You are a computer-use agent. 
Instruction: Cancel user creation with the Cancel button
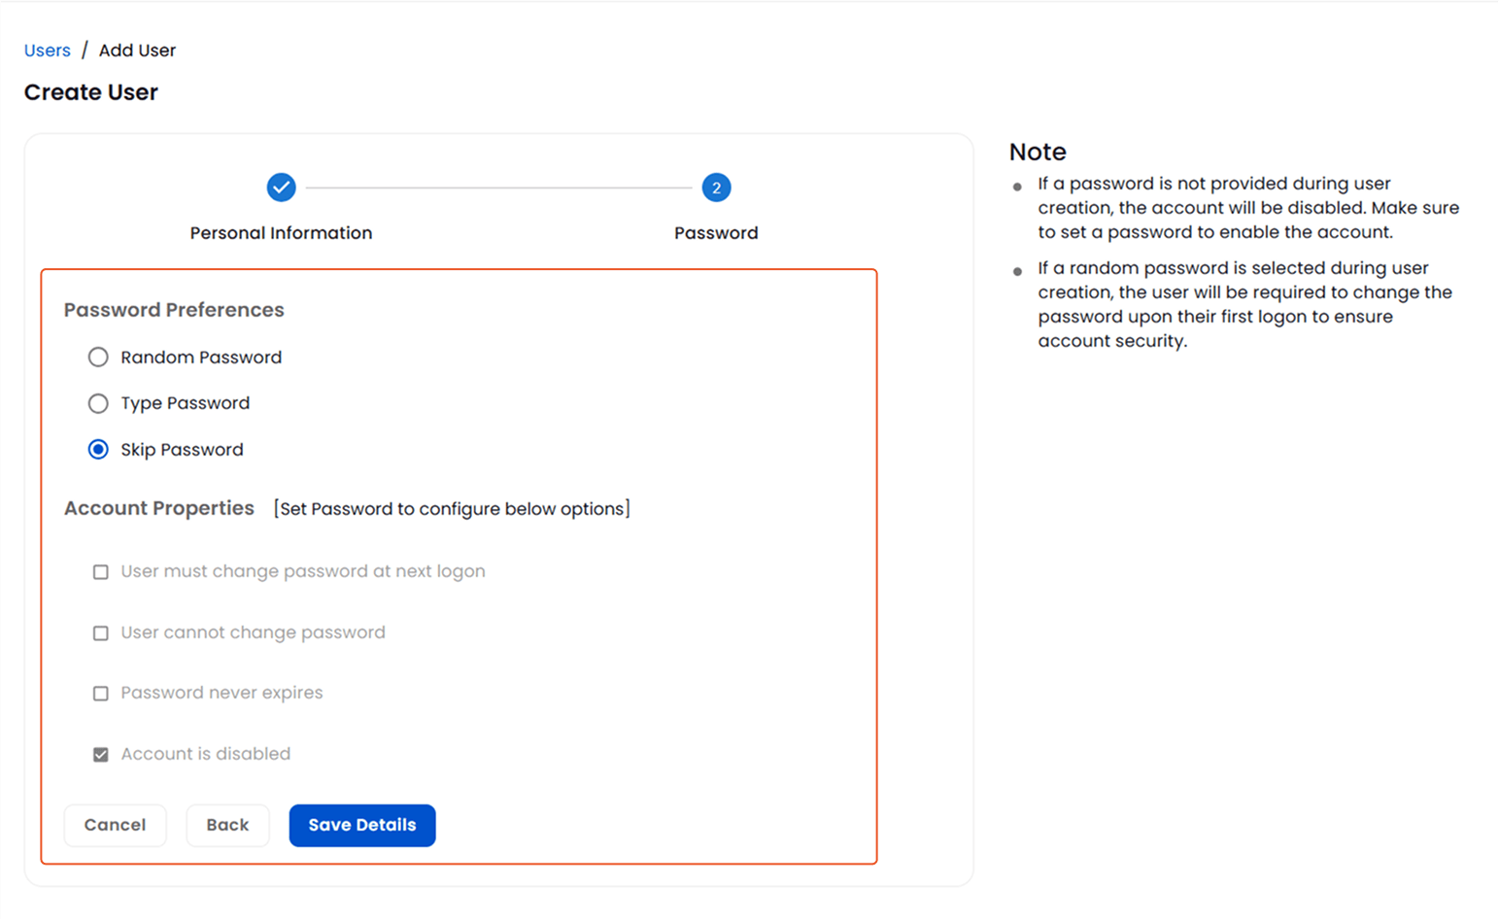click(x=115, y=825)
